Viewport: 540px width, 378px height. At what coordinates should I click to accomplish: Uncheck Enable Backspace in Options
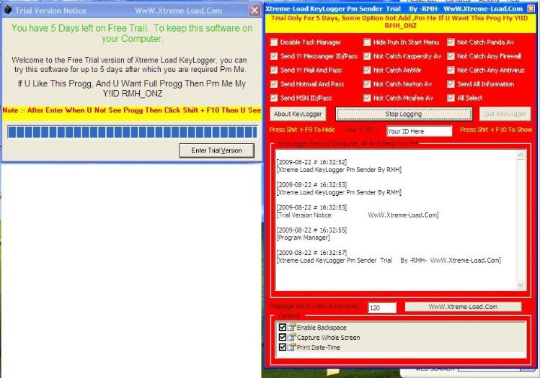(x=283, y=327)
